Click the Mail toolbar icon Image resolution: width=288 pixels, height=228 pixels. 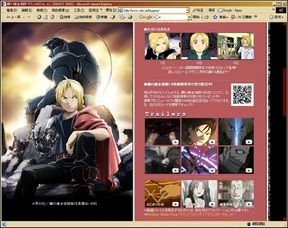point(122,17)
